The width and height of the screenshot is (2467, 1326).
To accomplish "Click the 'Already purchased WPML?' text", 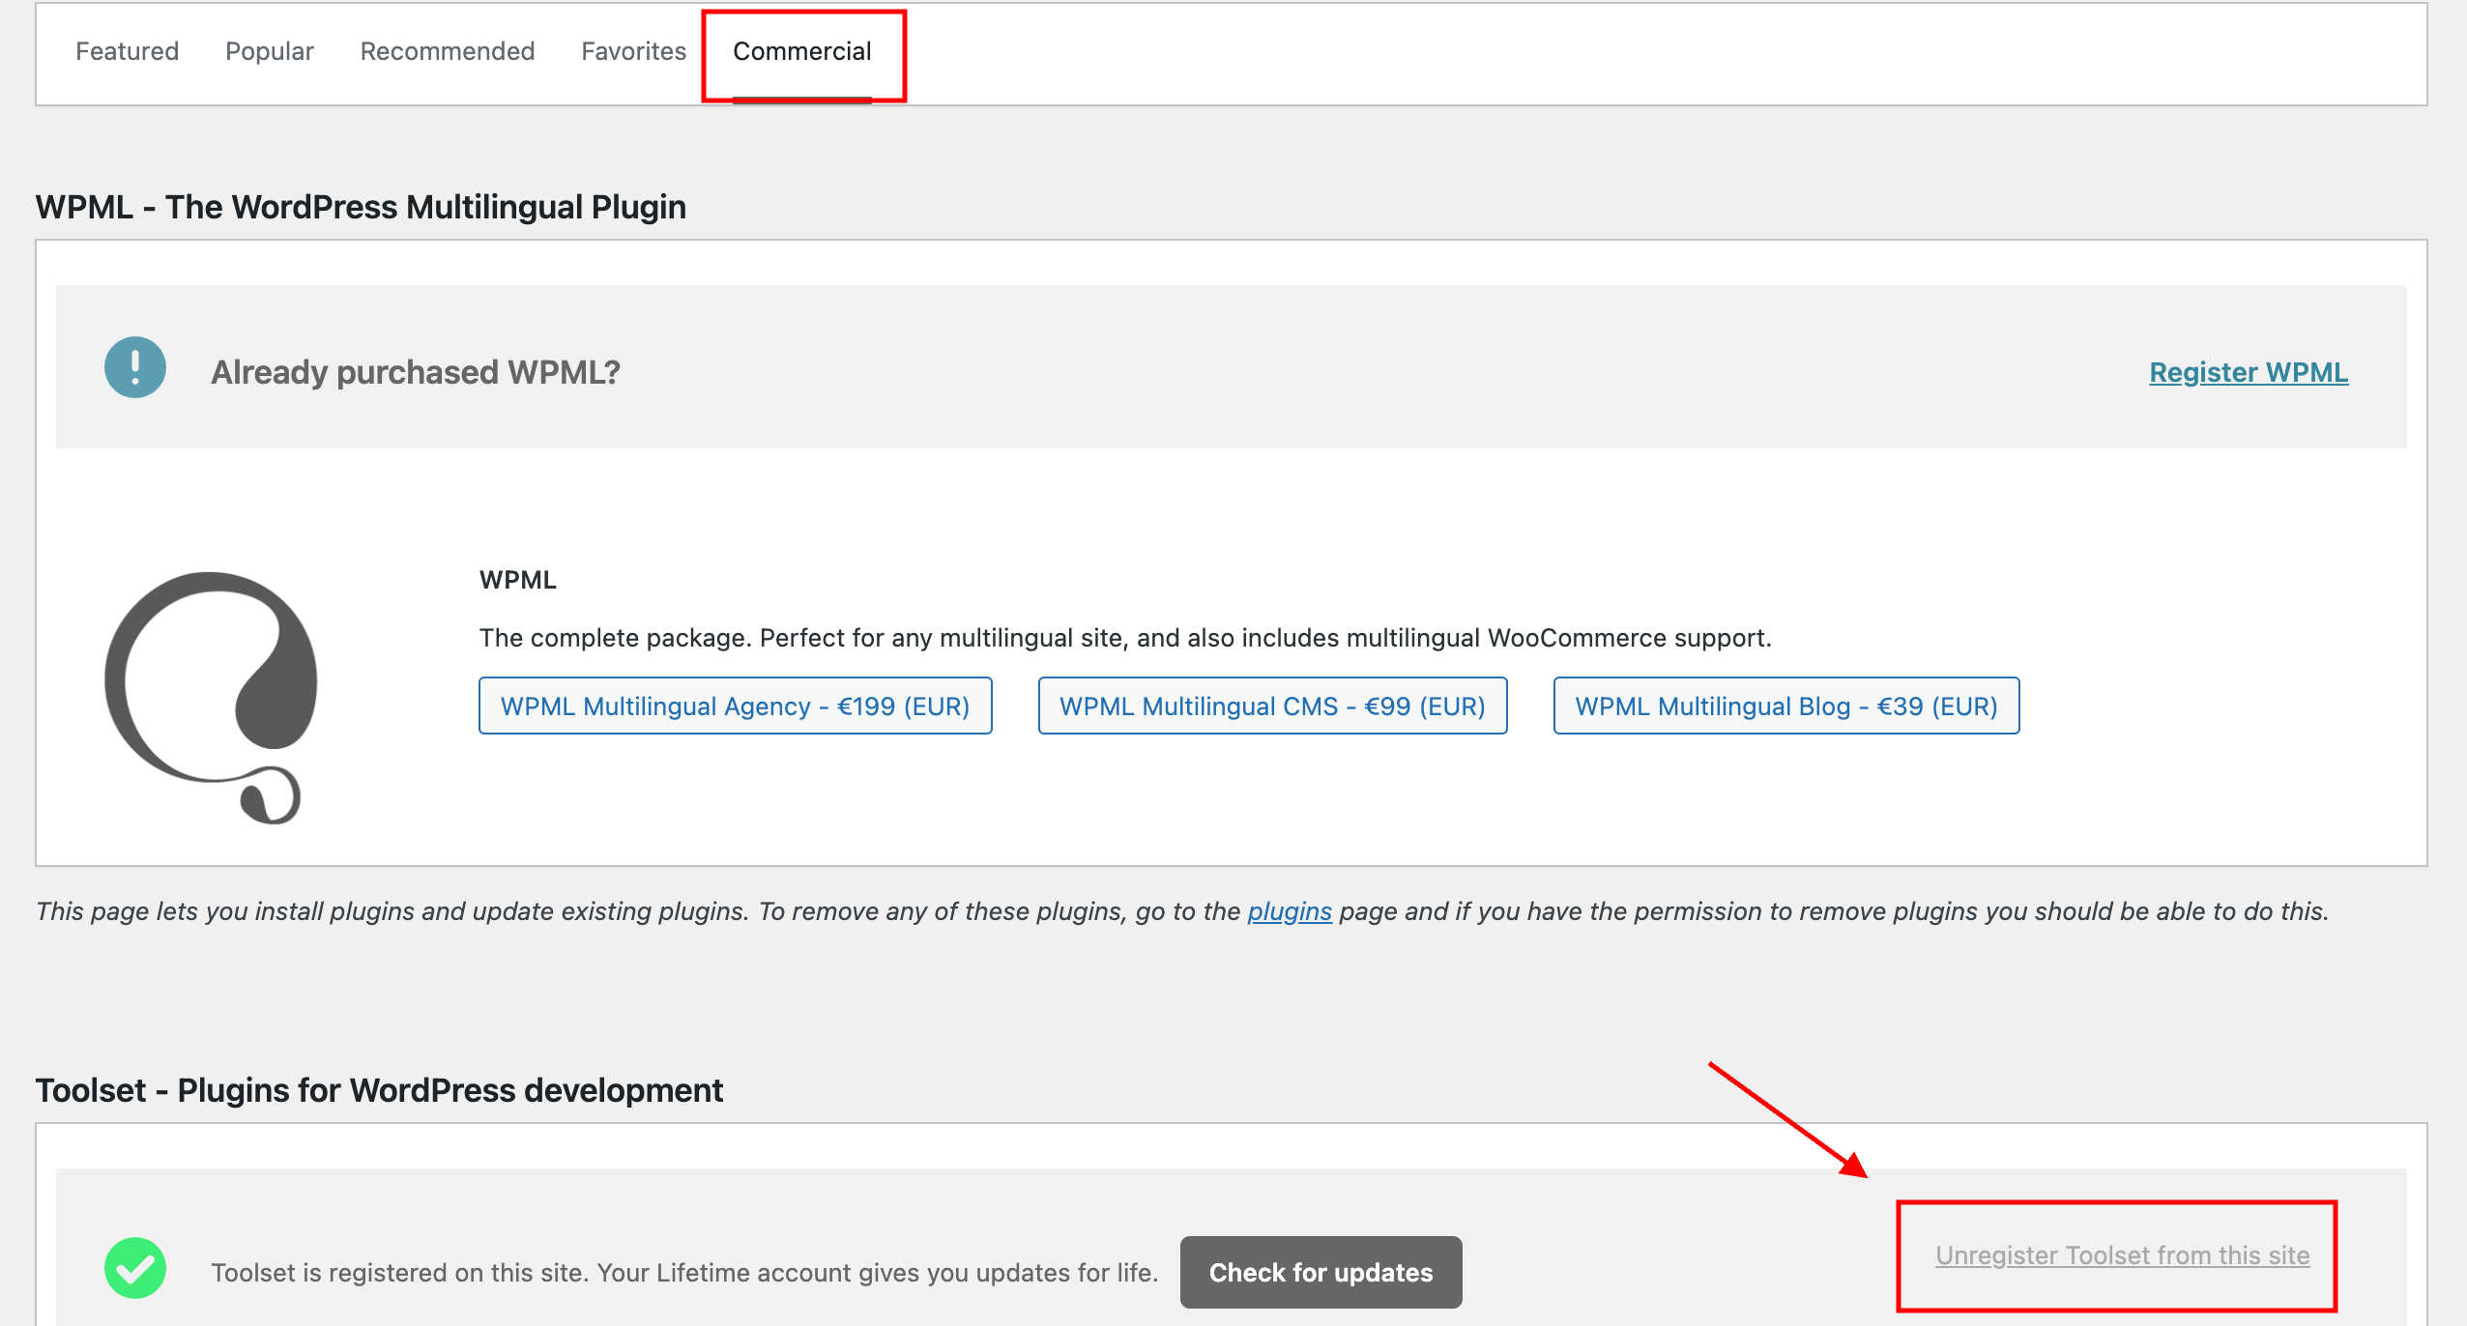I will point(416,372).
